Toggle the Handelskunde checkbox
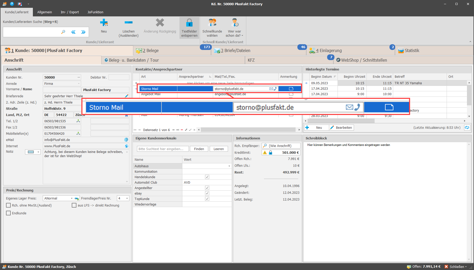This screenshot has width=474, height=270. tap(207, 177)
